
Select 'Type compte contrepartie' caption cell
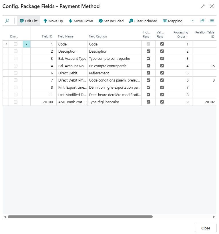pos(114,58)
